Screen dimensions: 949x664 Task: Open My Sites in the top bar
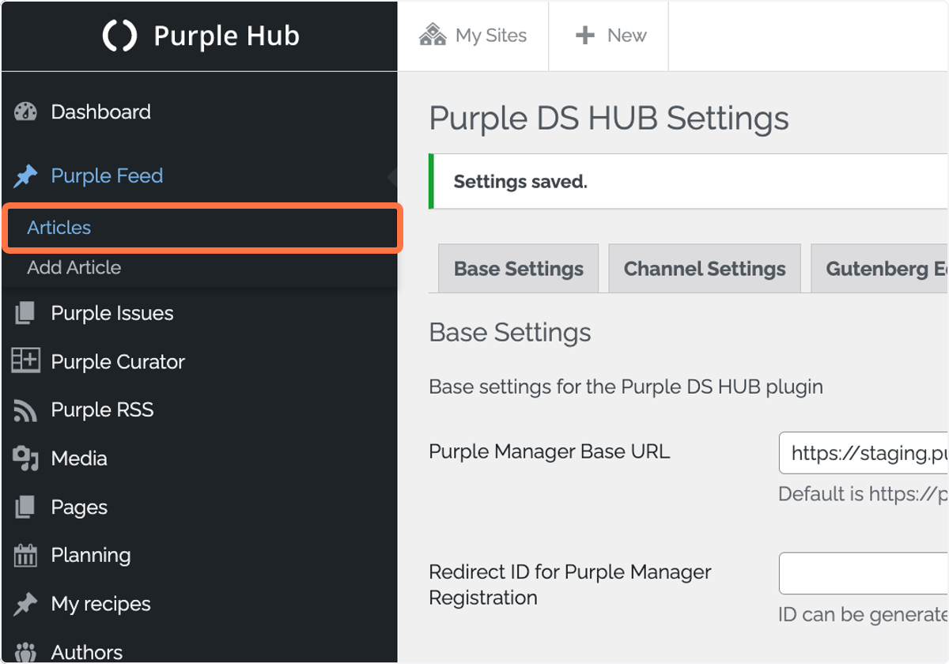point(473,36)
